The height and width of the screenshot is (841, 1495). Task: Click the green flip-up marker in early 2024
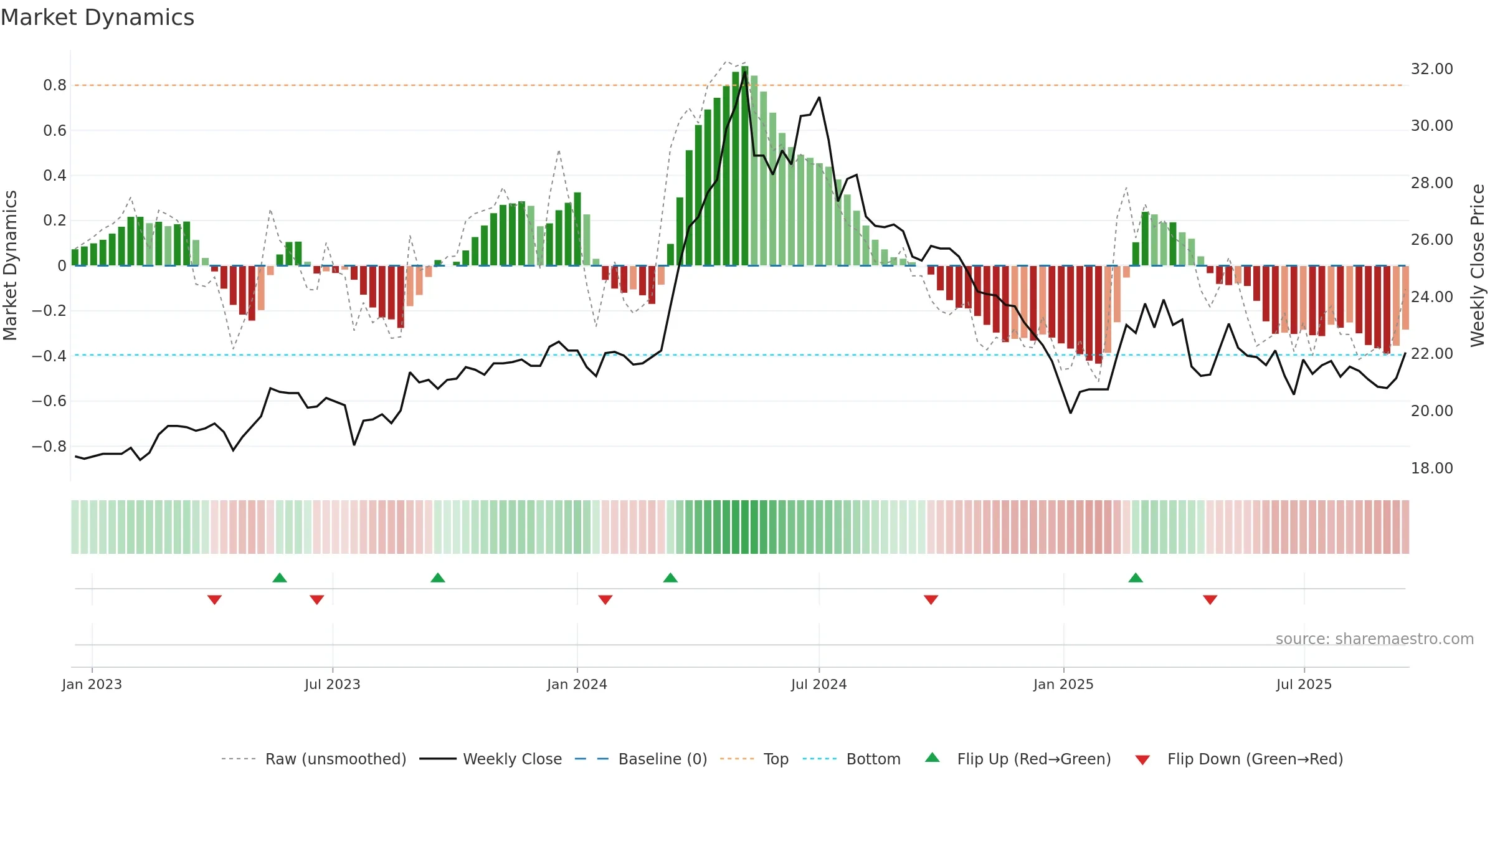point(670,577)
